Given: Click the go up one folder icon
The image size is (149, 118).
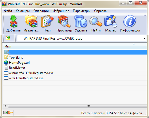Looking at the screenshot, I should click(8, 38).
